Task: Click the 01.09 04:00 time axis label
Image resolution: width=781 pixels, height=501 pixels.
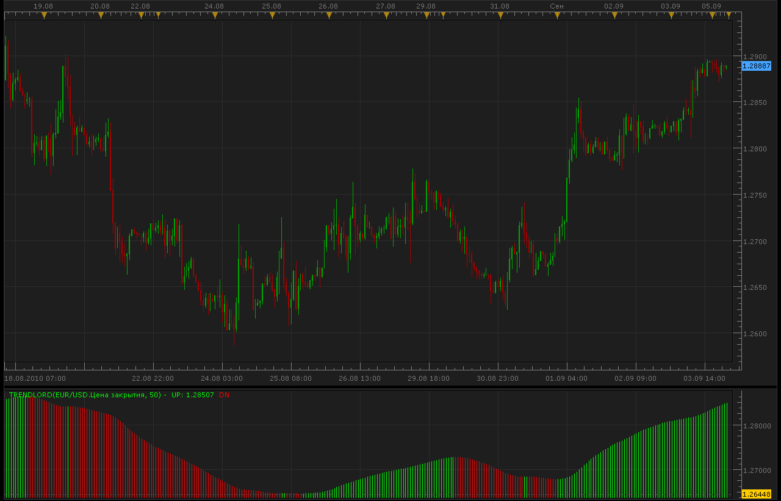Action: (567, 378)
